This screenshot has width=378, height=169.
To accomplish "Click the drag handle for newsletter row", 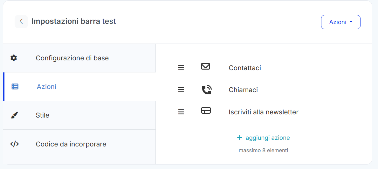I will pyautogui.click(x=181, y=112).
